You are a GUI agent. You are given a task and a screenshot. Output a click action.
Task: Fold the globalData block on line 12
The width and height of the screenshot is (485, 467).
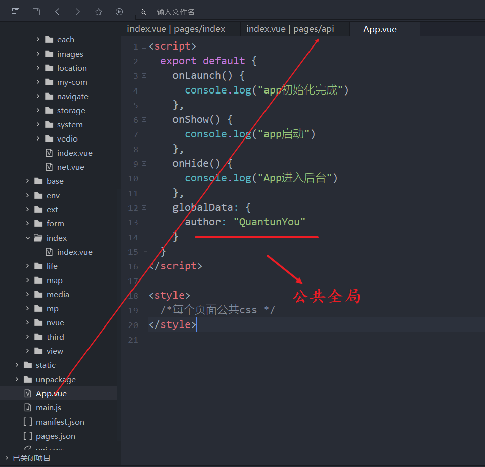click(144, 208)
